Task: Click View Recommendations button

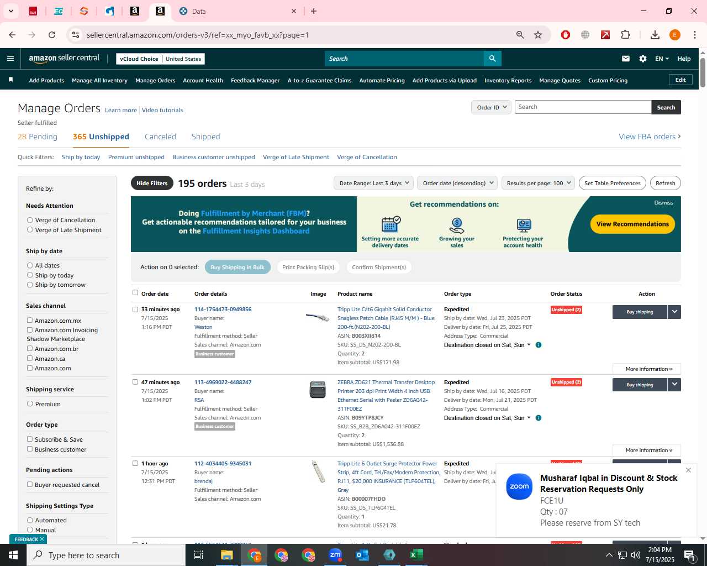Action: pos(632,224)
